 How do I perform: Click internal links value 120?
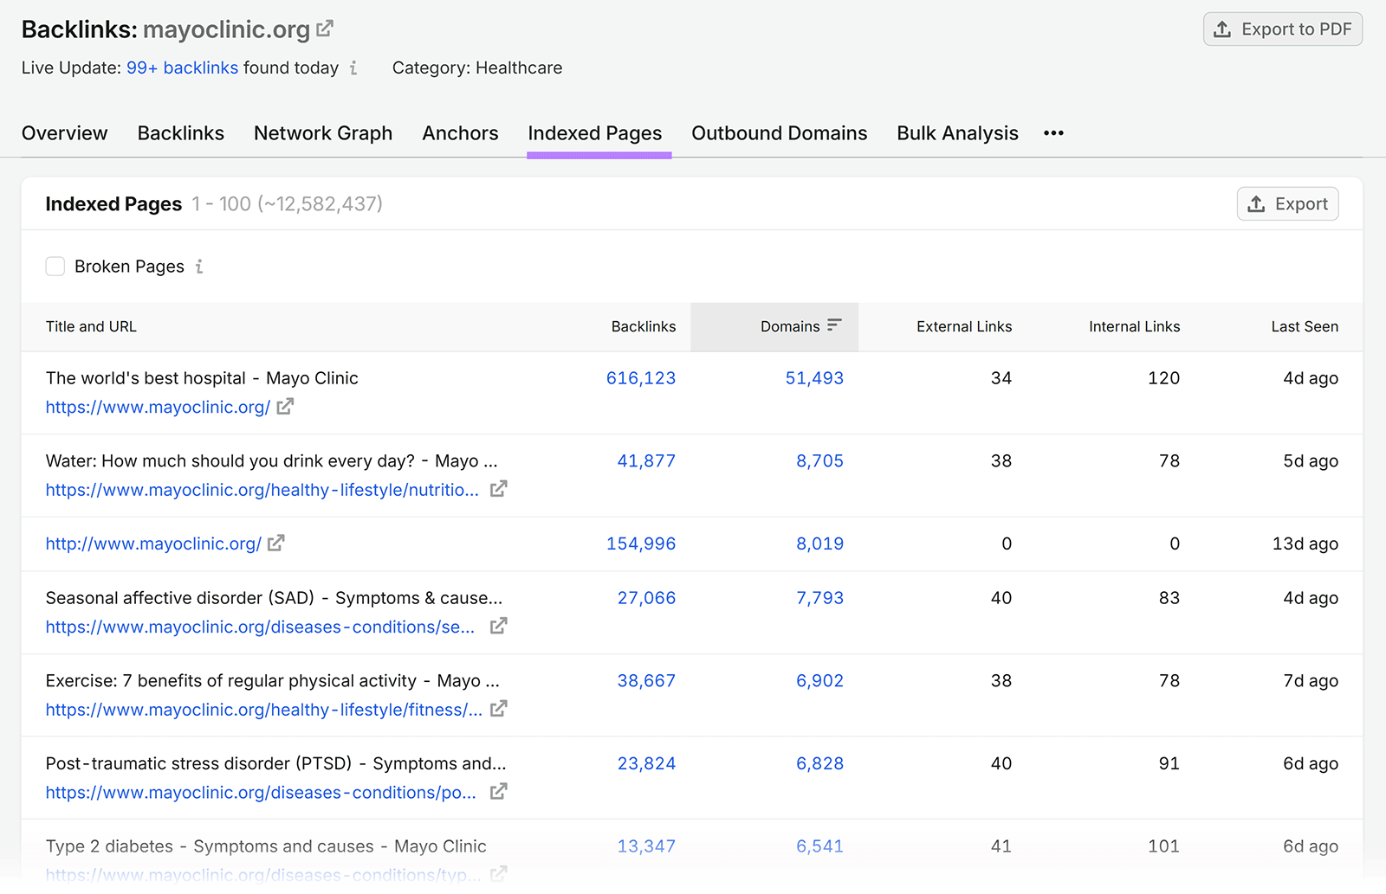tap(1163, 378)
